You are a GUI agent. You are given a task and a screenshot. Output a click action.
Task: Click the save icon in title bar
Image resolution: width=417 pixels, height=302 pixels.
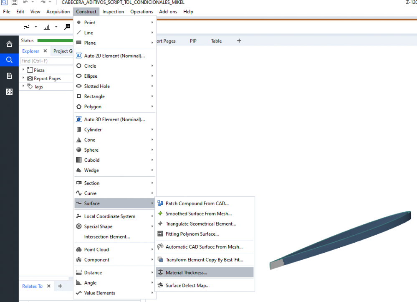pos(14,3)
